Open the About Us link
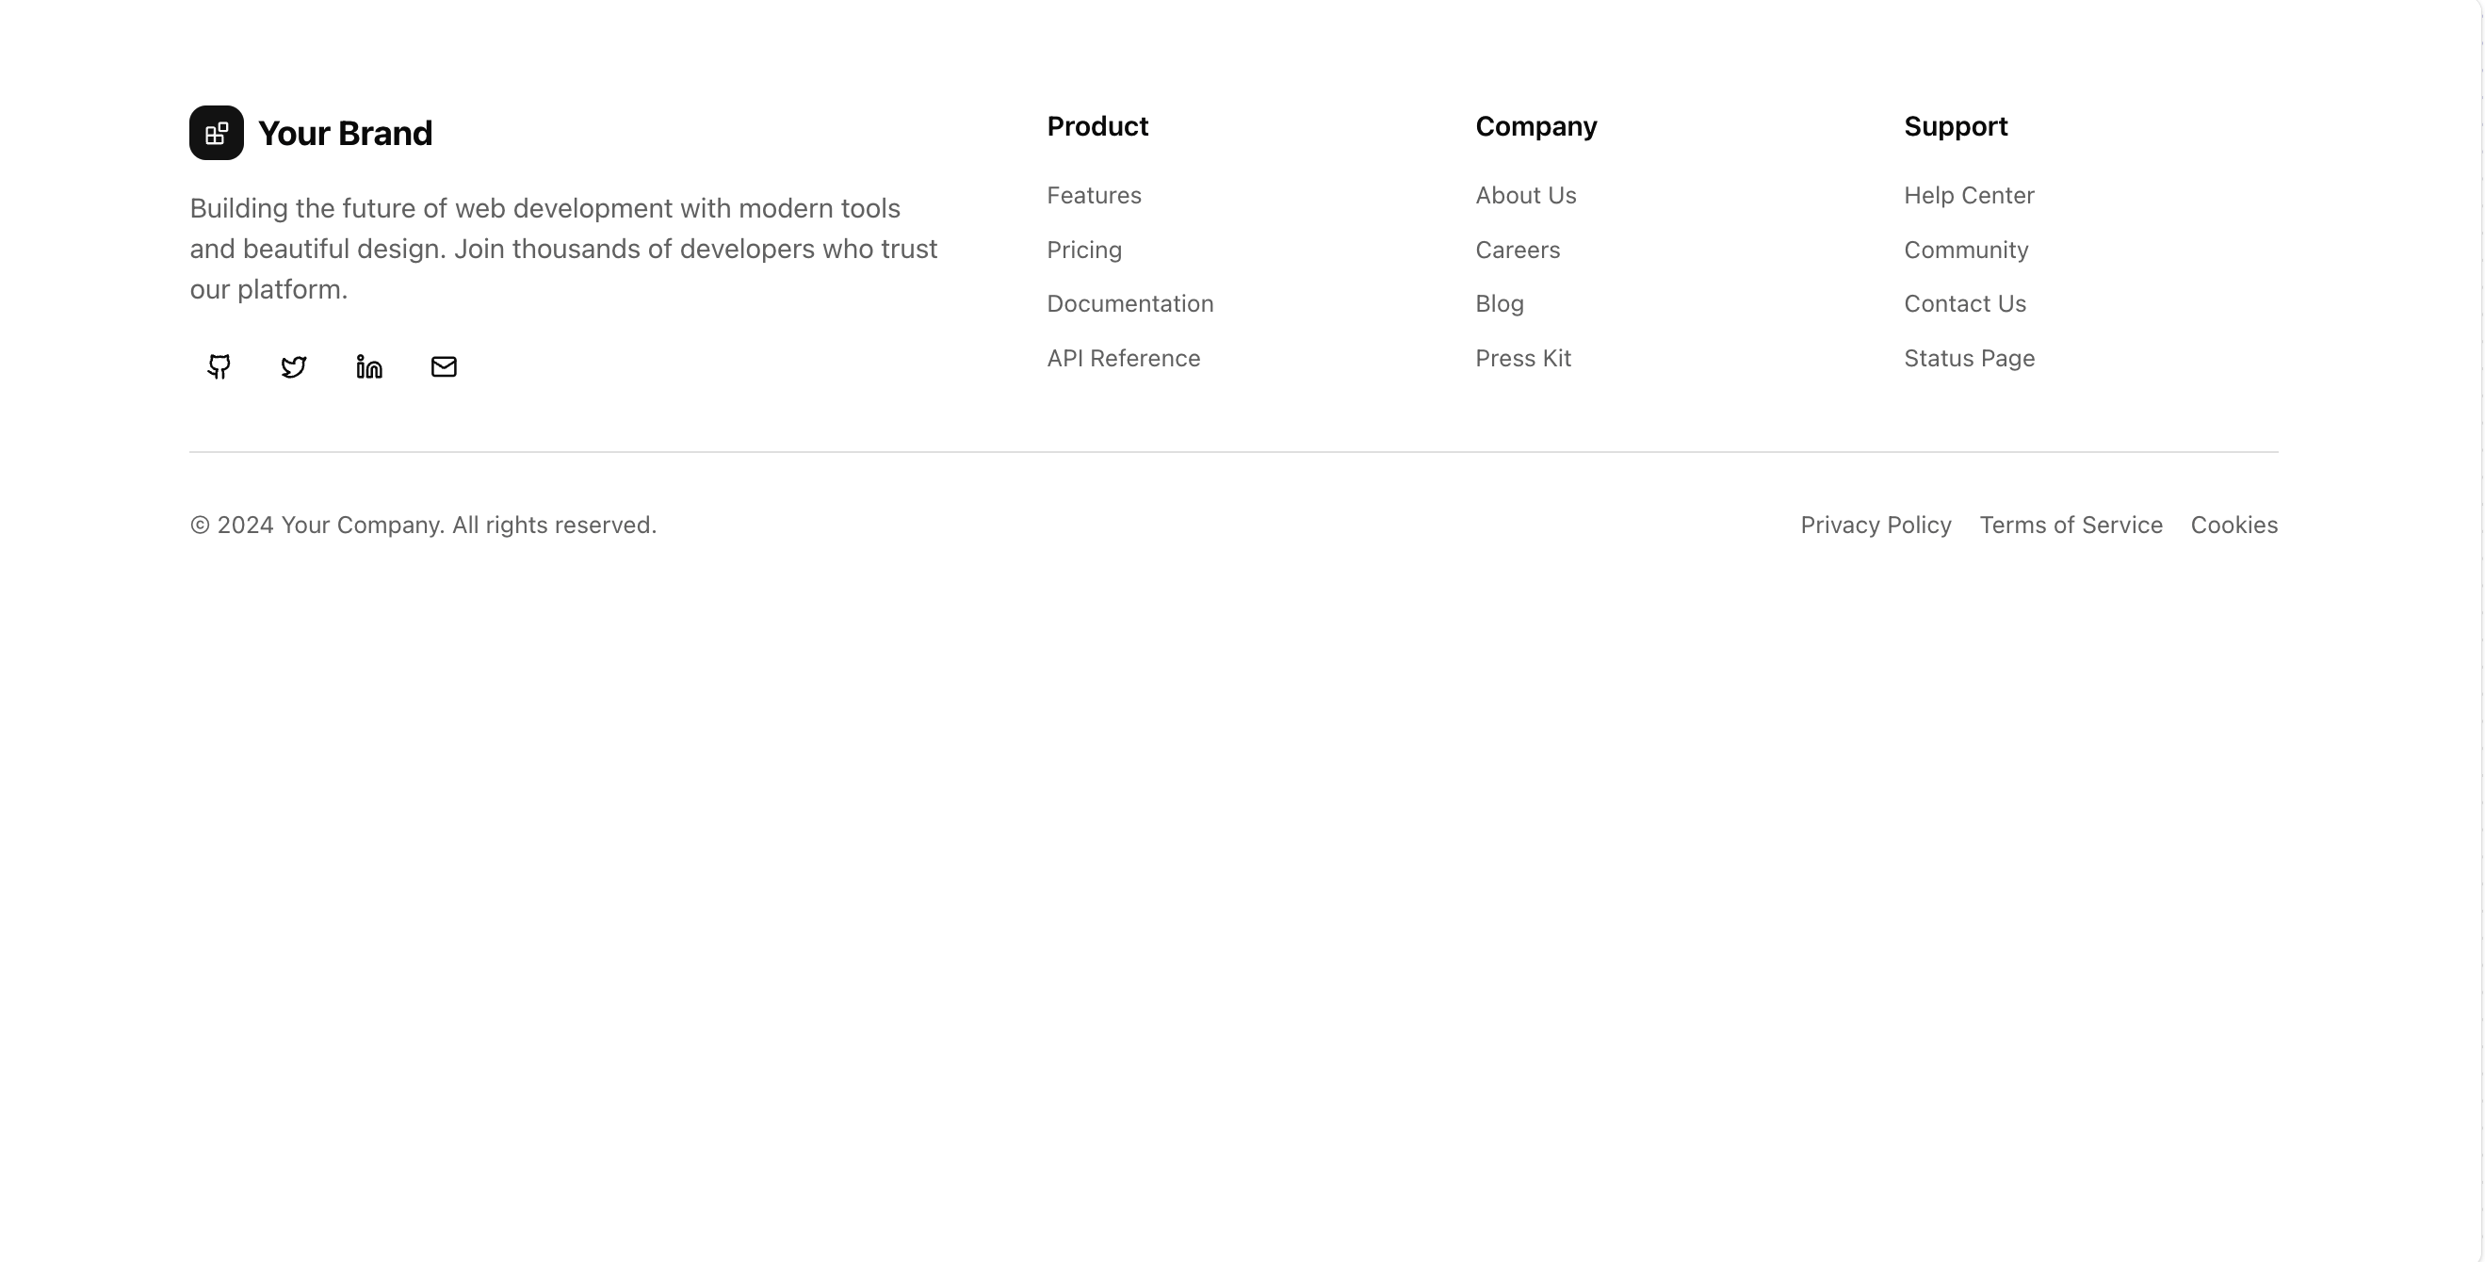The width and height of the screenshot is (2485, 1262). [1525, 196]
